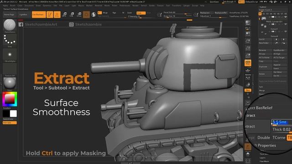Viewport: 292px width, 164px height.
Task: Click the Actual size icon
Action: point(248,48)
